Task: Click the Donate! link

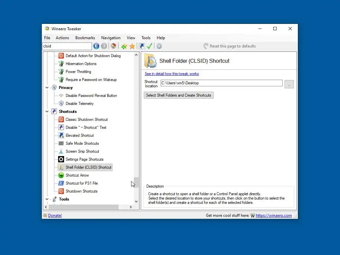Action: pyautogui.click(x=55, y=215)
